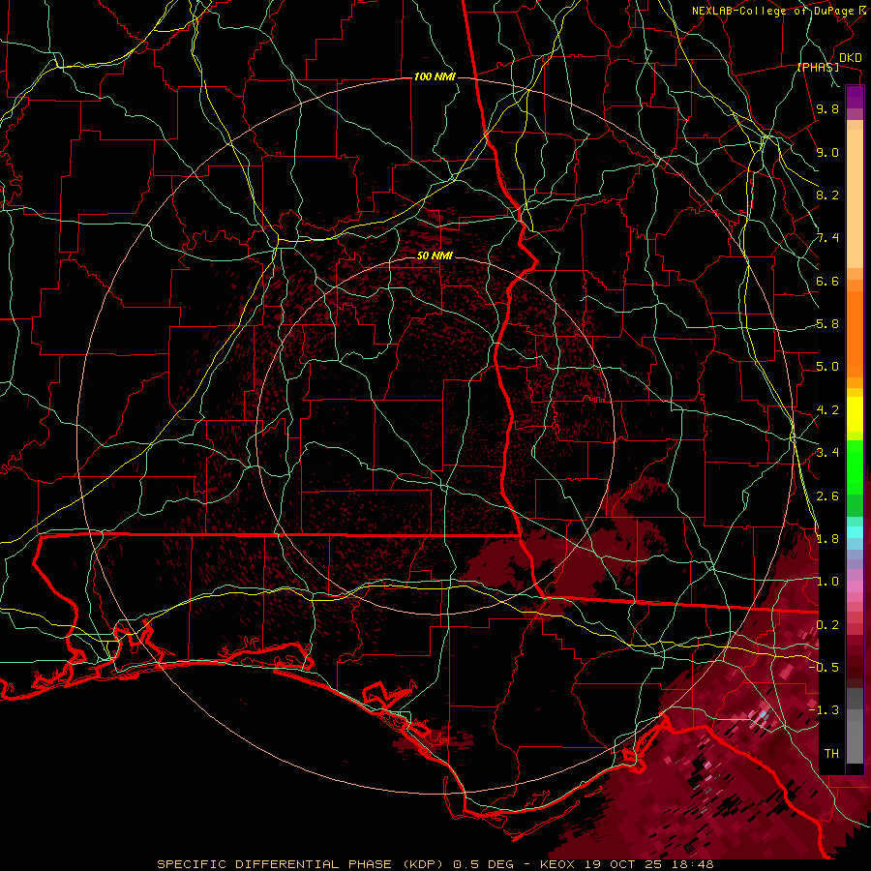
Task: Select the 2.6 scale label
Action: [x=827, y=496]
